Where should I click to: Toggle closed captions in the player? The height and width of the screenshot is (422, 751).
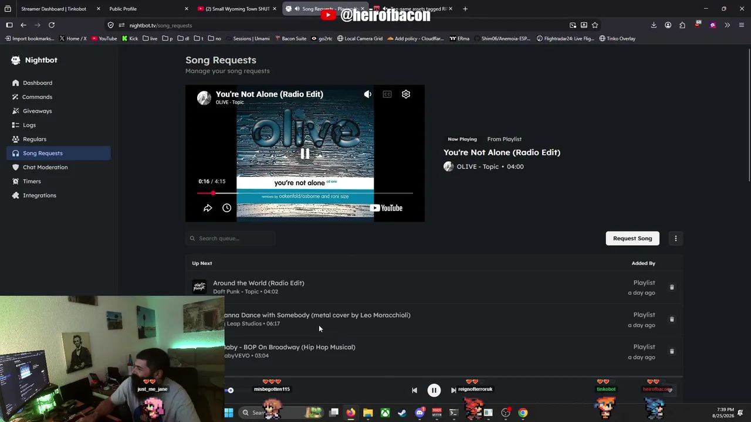(387, 94)
